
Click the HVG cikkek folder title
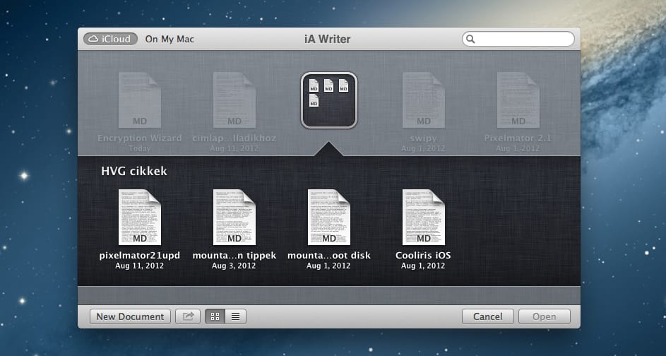(x=133, y=171)
